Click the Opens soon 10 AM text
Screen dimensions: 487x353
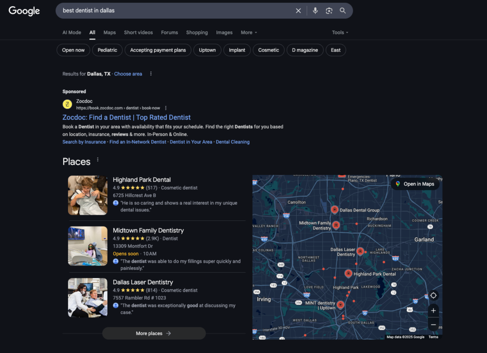pos(135,254)
